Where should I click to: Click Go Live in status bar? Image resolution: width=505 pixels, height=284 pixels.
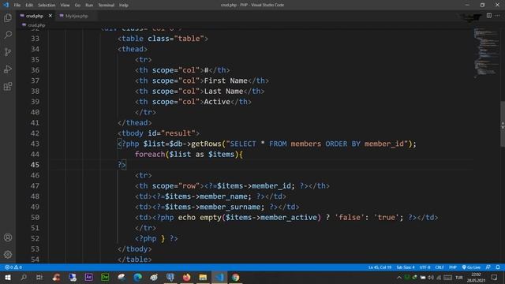pos(471,267)
